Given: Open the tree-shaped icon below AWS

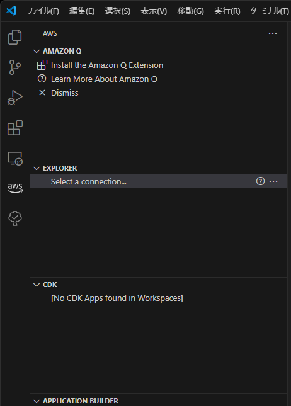Looking at the screenshot, I should [x=15, y=218].
